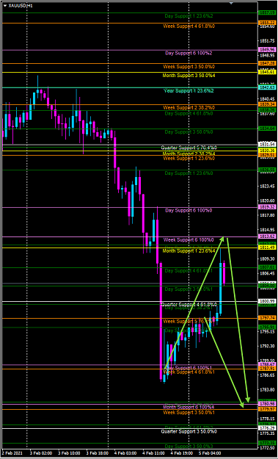This screenshot has width=278, height=459.
Task: Select the Quarter Support 4 61.8%0 label
Action: (x=189, y=305)
